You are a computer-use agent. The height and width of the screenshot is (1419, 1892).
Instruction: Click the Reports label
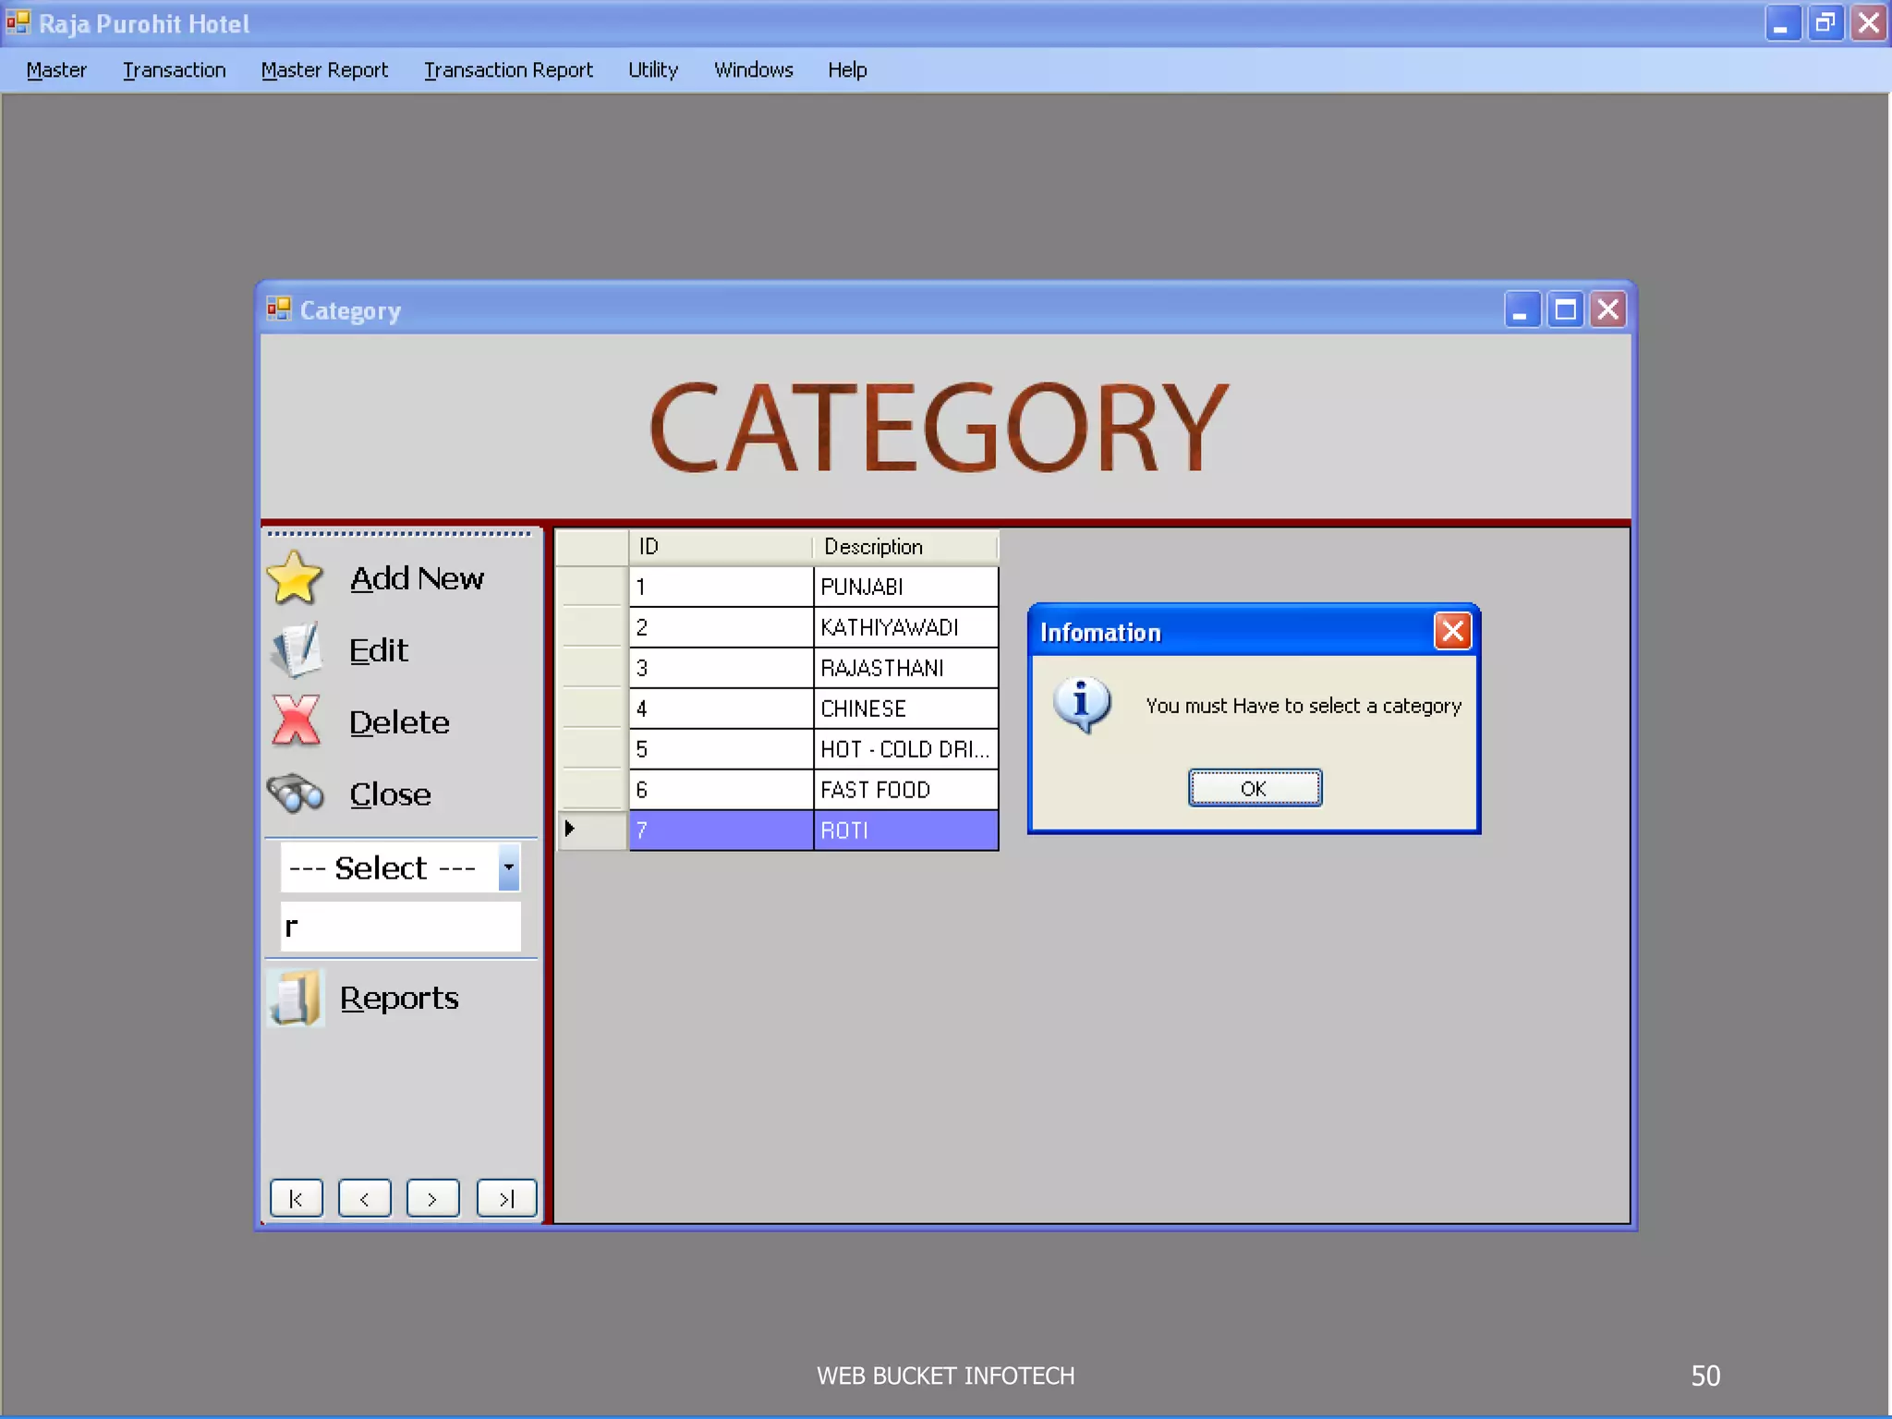(399, 999)
